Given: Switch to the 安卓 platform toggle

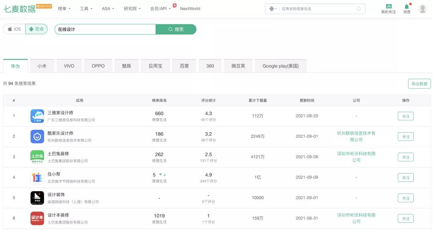Looking at the screenshot, I should pyautogui.click(x=36, y=29).
